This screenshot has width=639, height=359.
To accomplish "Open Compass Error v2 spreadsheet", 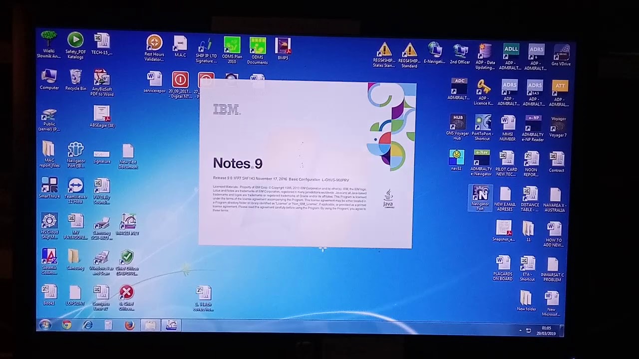I will 101,298.
